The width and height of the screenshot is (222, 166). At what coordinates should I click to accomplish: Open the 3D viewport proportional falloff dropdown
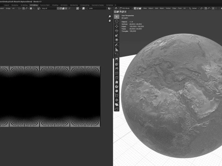click(x=216, y=8)
